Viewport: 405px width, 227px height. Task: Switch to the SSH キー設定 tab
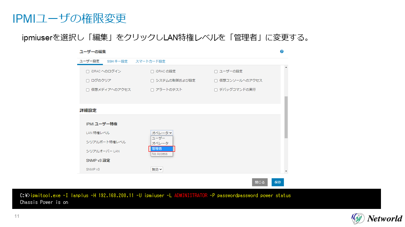[x=117, y=61]
